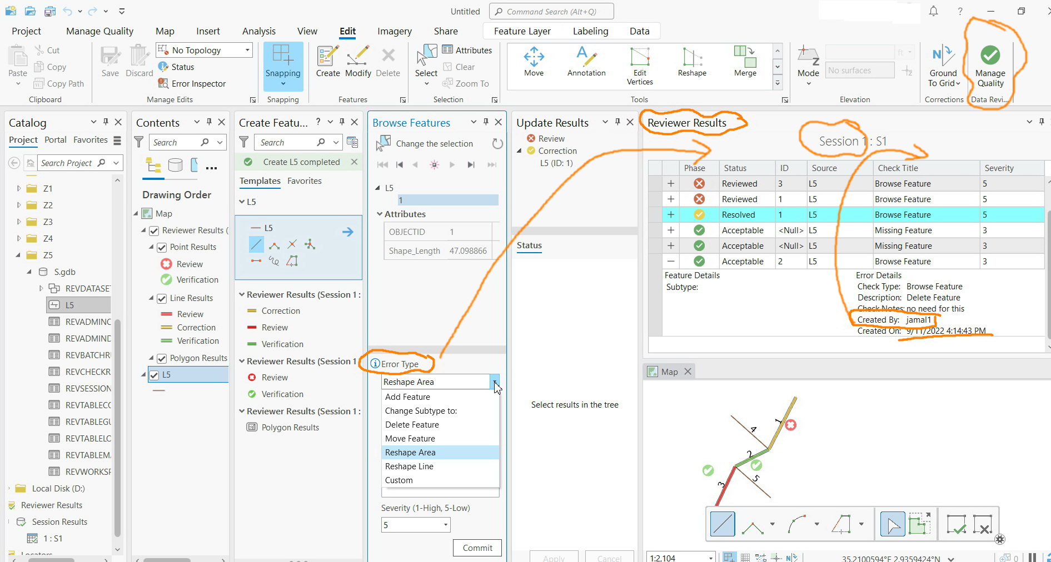The height and width of the screenshot is (562, 1051).
Task: Click the Finish sketch button on map toolbar
Action: pos(956,524)
